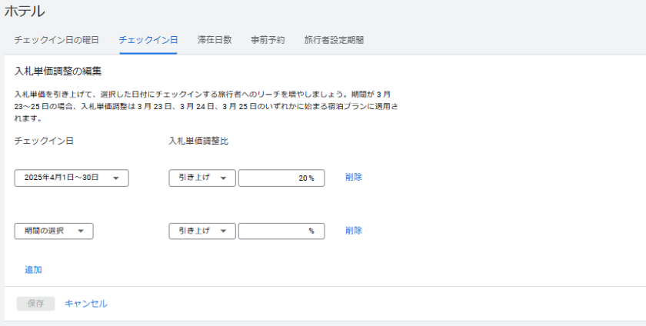Click the 入札単価調整比 column label
The width and height of the screenshot is (646, 326).
198,141
